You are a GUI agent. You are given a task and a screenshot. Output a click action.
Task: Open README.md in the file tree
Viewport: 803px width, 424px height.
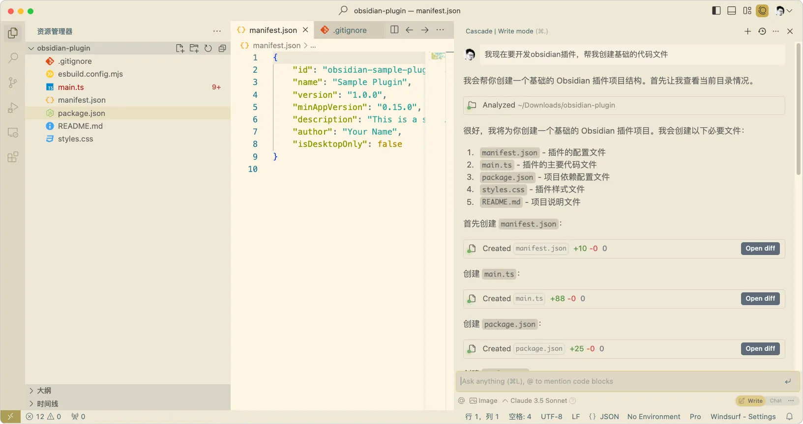[x=128, y=126]
